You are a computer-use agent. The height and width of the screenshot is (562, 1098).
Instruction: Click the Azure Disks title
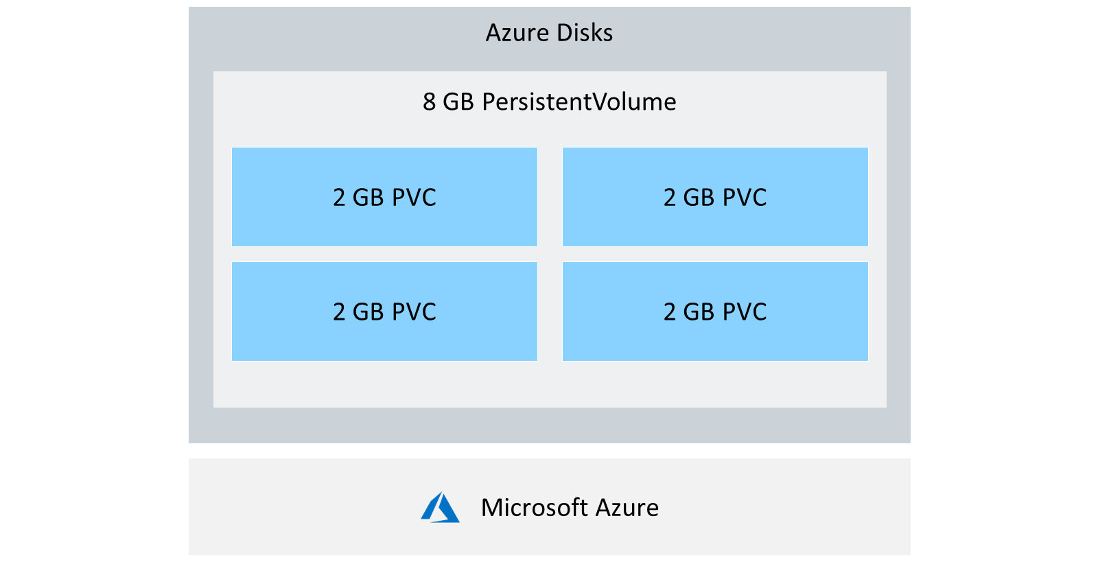549,33
